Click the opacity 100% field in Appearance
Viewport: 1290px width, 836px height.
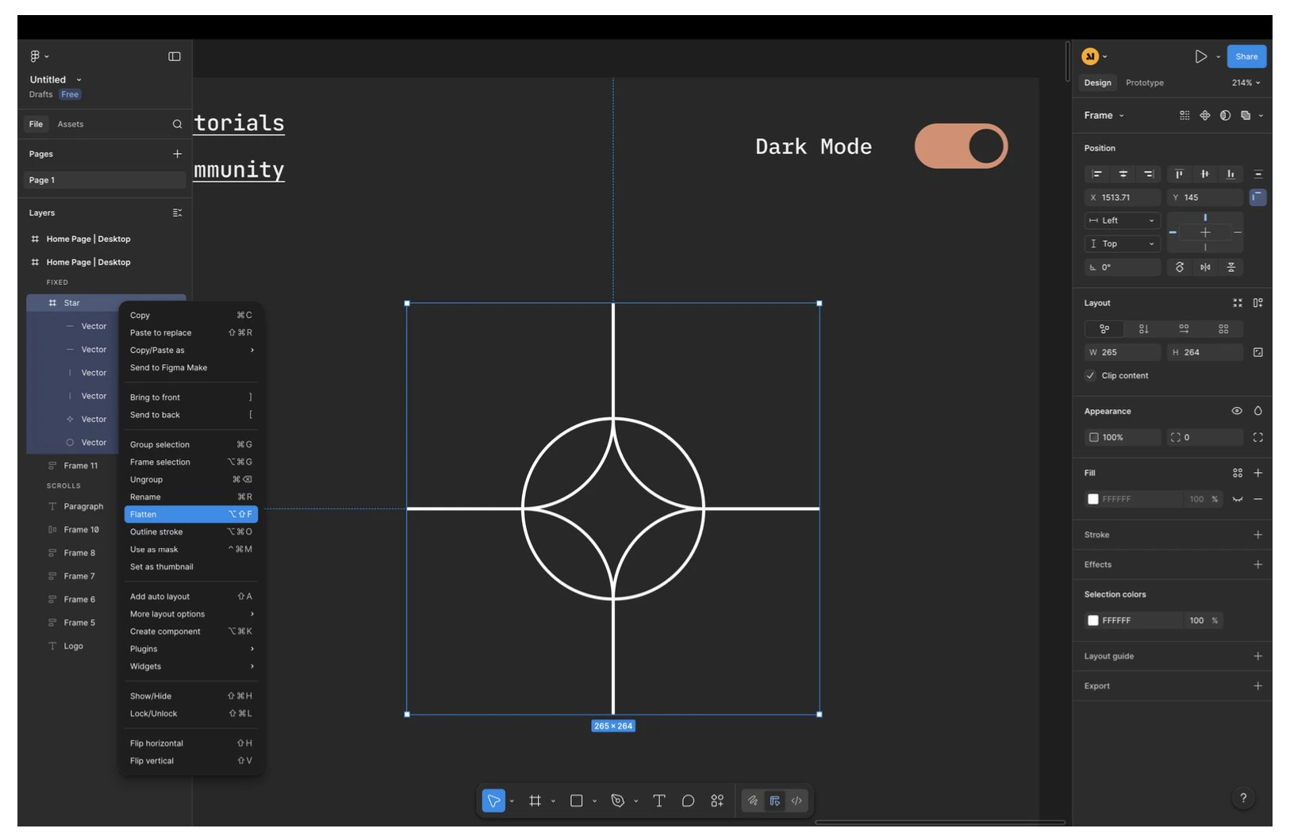click(x=1123, y=437)
